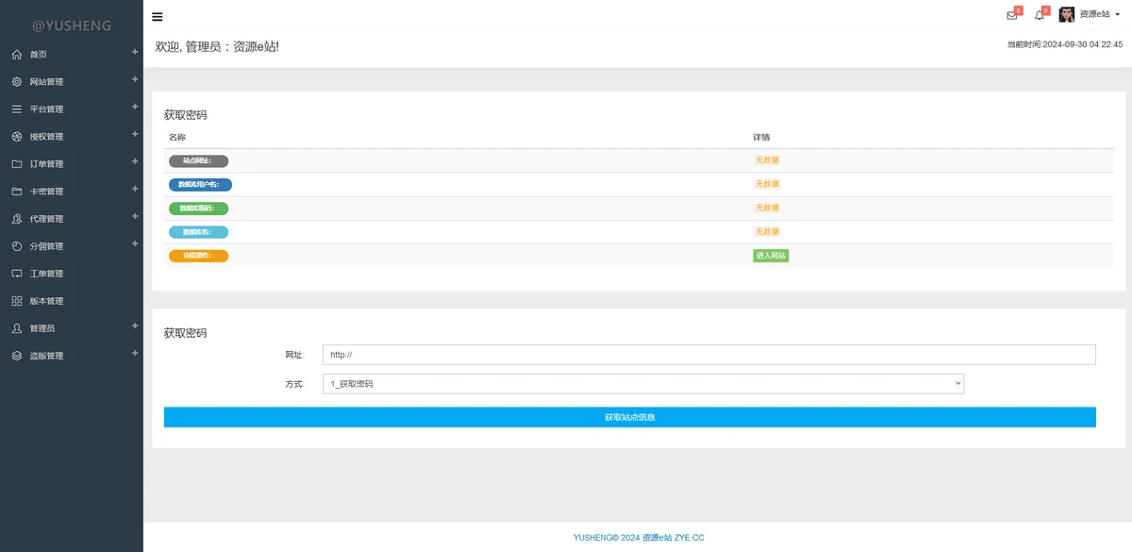Expand 卡密管理 using its plus sign
The image size is (1132, 552).
pyautogui.click(x=135, y=189)
